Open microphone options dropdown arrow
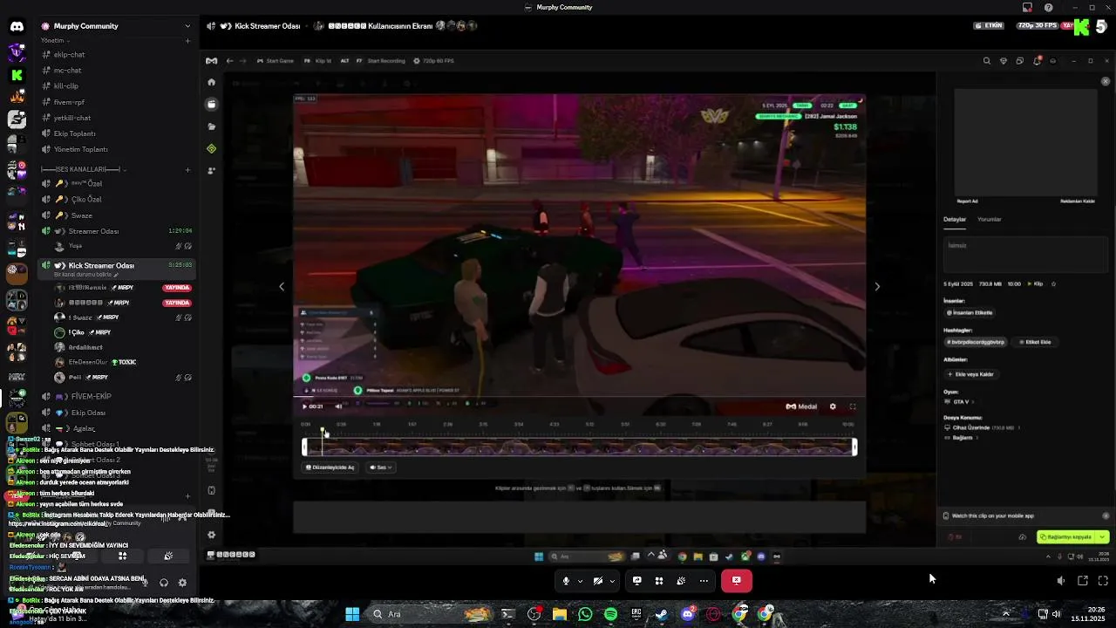The height and width of the screenshot is (628, 1116). (580, 581)
